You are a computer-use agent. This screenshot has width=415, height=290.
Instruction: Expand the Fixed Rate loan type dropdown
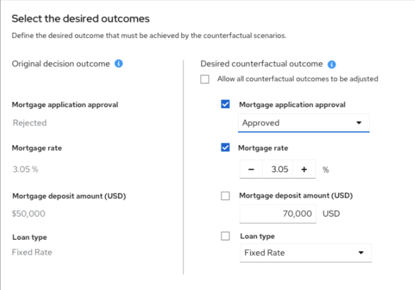point(305,253)
